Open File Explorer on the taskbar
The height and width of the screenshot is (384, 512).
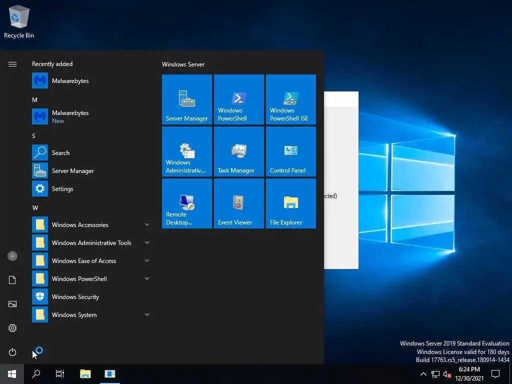click(x=85, y=373)
